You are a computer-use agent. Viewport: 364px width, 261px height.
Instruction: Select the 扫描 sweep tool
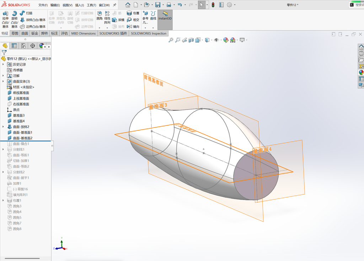[26, 13]
